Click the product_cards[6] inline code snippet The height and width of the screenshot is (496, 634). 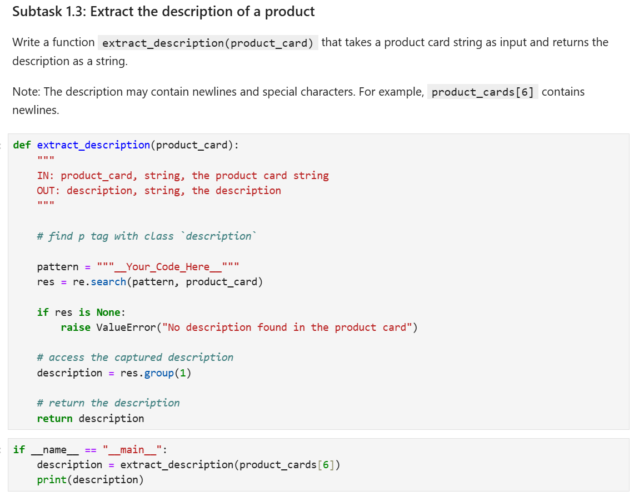coord(483,92)
